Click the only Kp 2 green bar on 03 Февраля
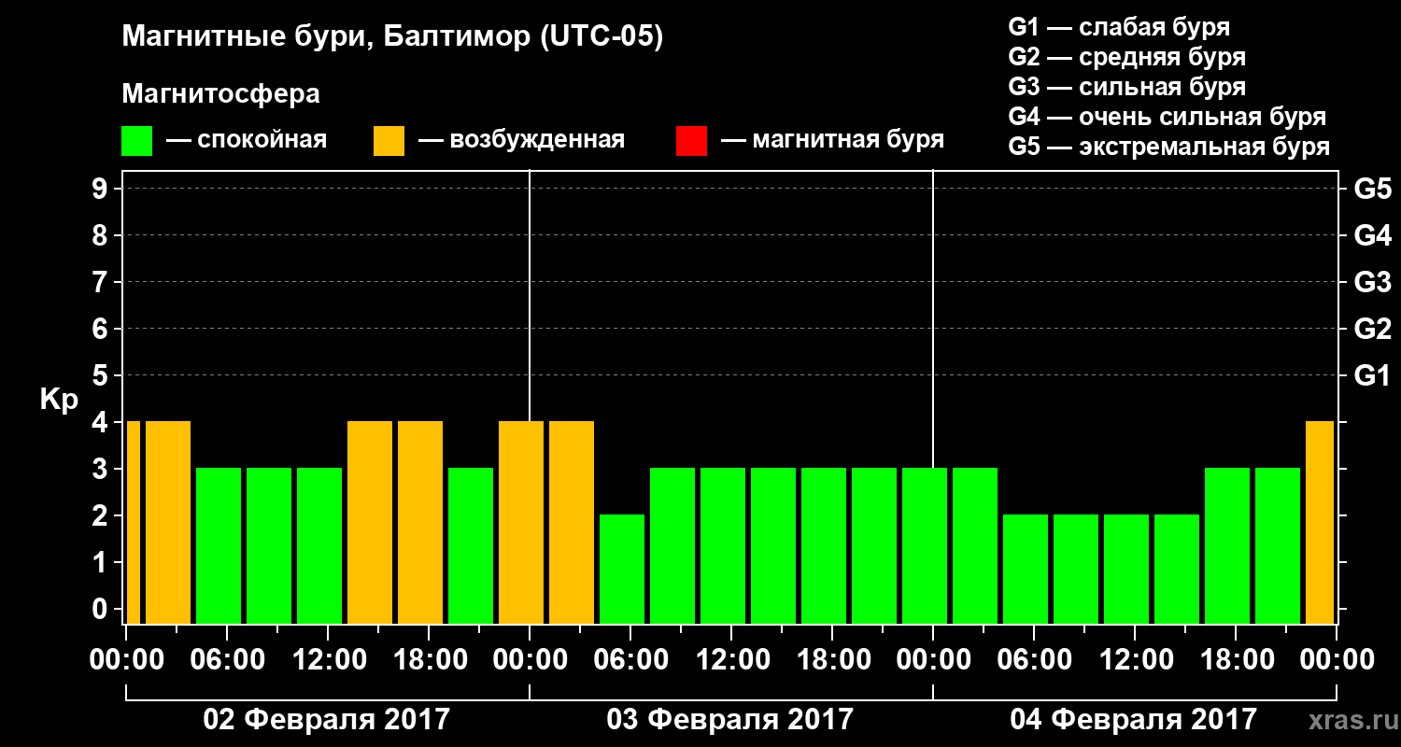1401x747 pixels. coord(622,570)
